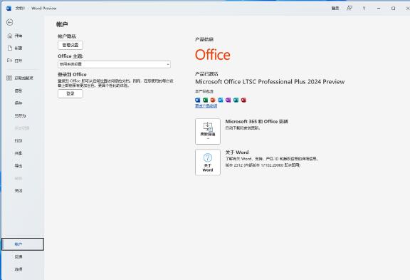This screenshot has width=410, height=280.
Task: Click the version text containing 17102.20000
Action: (263, 165)
